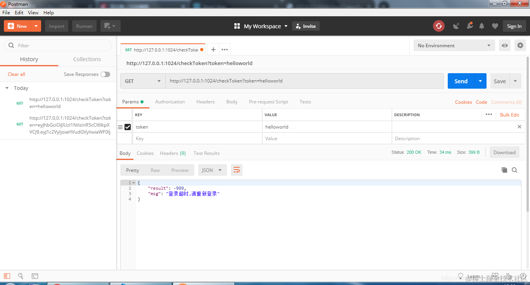Click the new window icon button
The width and height of the screenshot is (530, 285).
[x=110, y=26]
